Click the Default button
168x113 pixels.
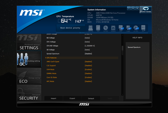click(x=91, y=98)
